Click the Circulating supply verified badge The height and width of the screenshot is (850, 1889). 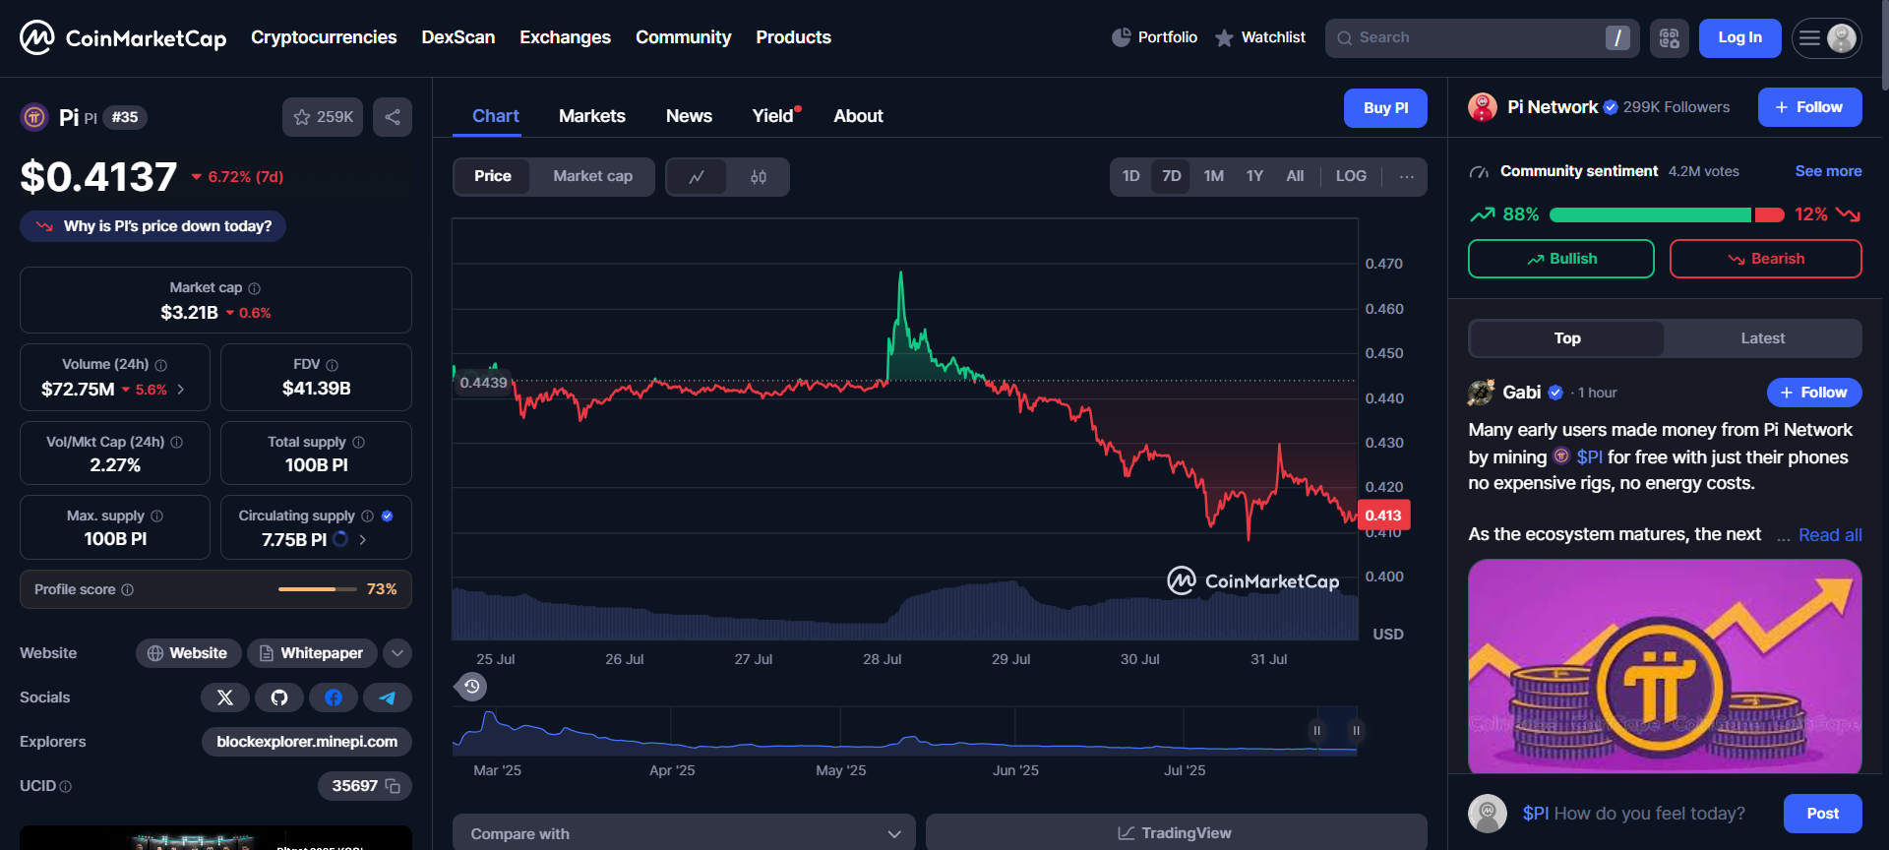pos(388,516)
